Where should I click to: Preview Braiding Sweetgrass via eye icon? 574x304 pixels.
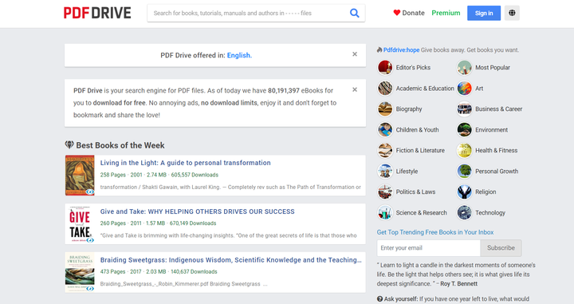pos(90,289)
